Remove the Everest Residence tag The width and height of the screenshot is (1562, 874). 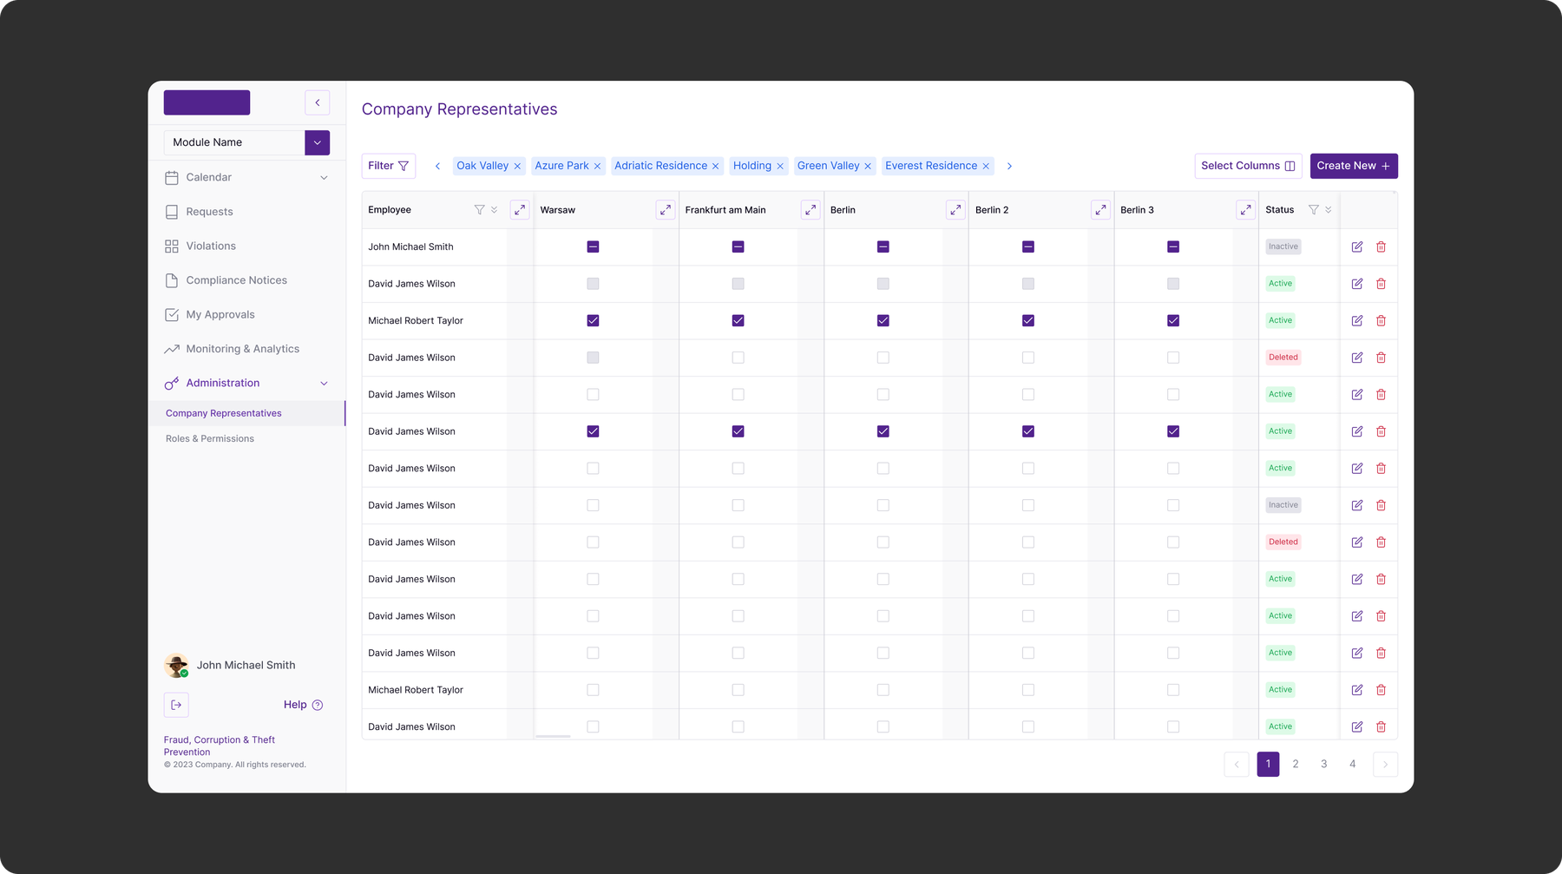pyautogui.click(x=986, y=166)
